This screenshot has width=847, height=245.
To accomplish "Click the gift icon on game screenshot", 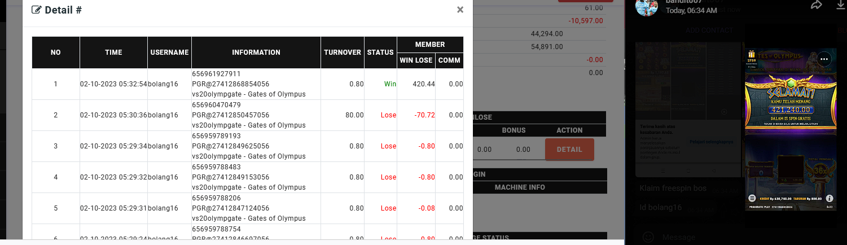I will point(751,54).
